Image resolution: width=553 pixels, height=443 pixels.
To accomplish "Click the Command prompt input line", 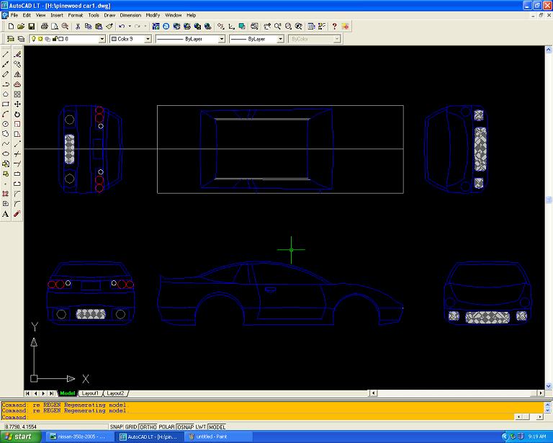I will [x=258, y=417].
